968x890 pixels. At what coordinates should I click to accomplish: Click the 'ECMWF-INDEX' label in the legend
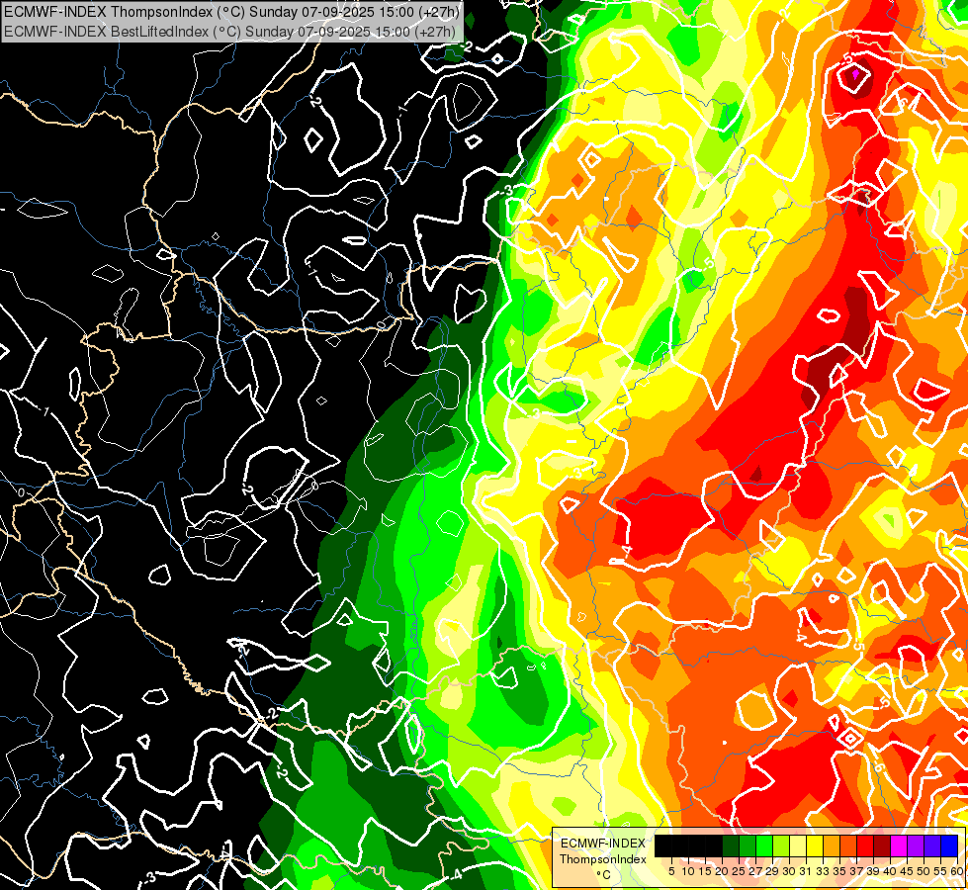pyautogui.click(x=603, y=844)
